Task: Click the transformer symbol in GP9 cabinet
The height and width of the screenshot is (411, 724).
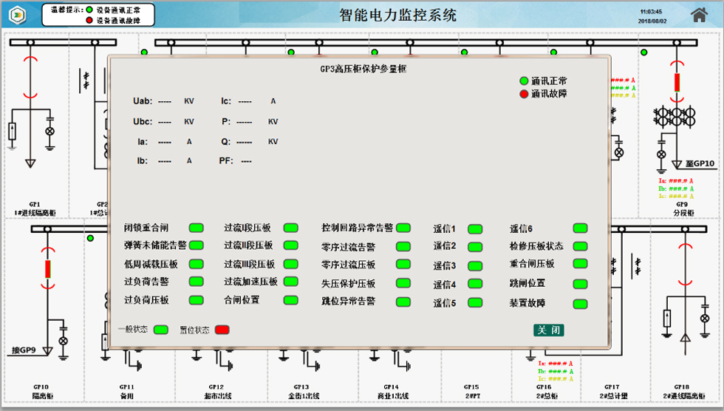Action: pyautogui.click(x=675, y=117)
